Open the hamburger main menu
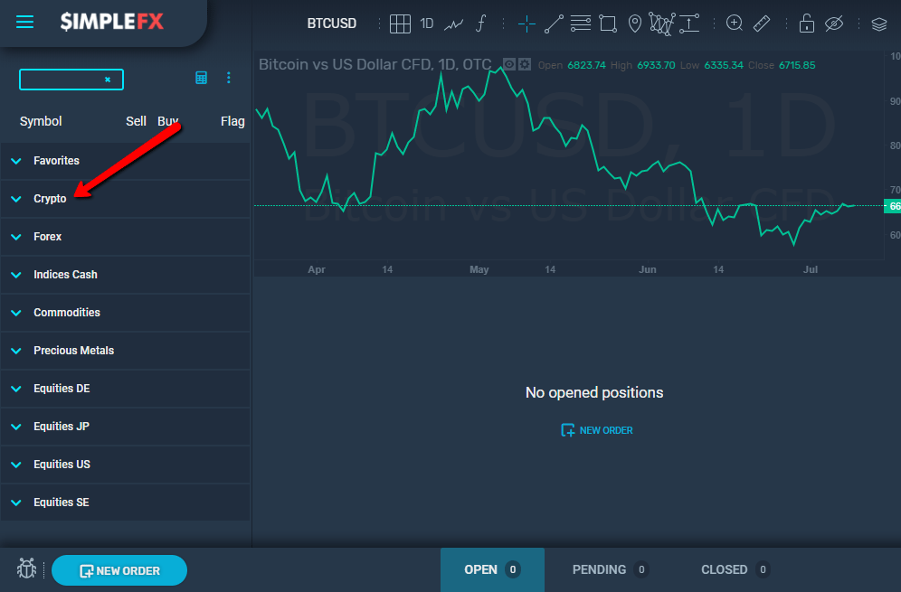Screen dimensions: 901x592 (x=24, y=23)
